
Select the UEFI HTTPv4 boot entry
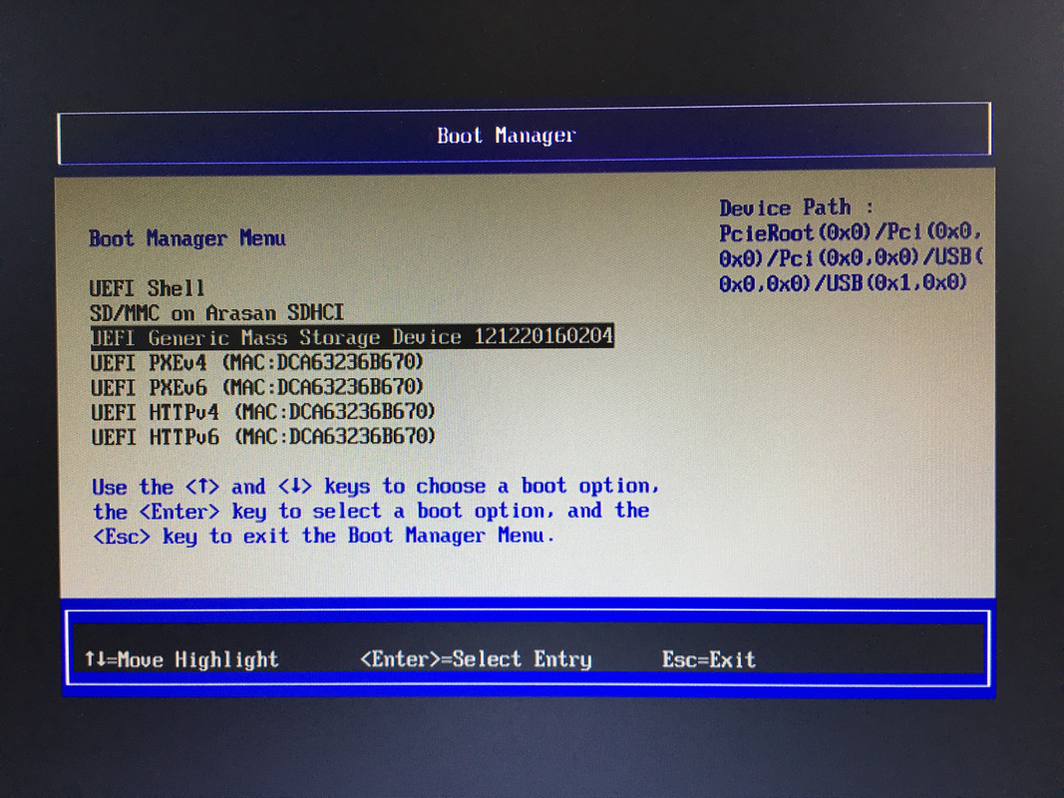[263, 412]
